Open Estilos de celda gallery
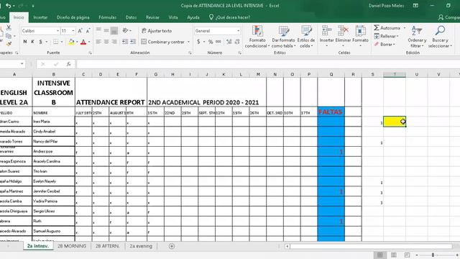This screenshot has width=460, height=259. 306,37
